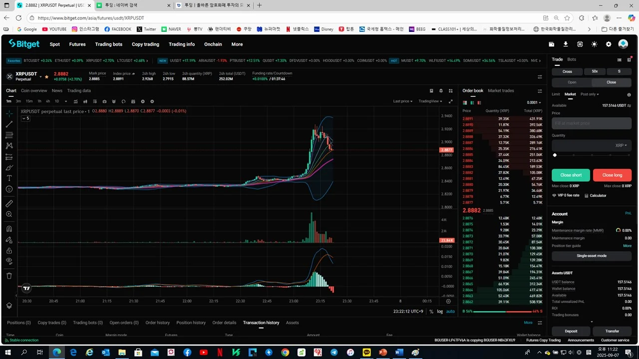The image size is (639, 359).
Task: Open the Position history tab
Action: (191, 323)
